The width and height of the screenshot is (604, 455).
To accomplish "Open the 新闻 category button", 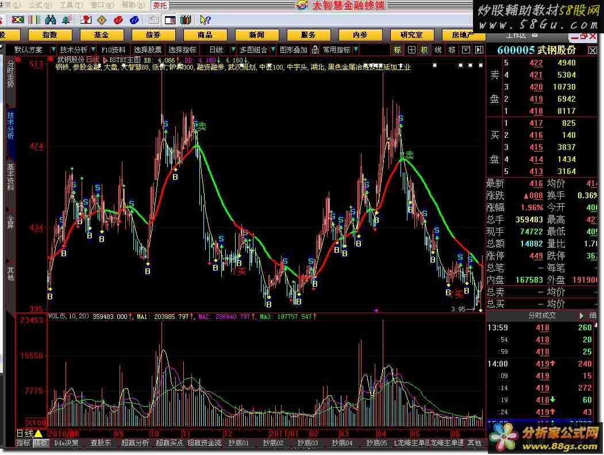I will pos(256,35).
